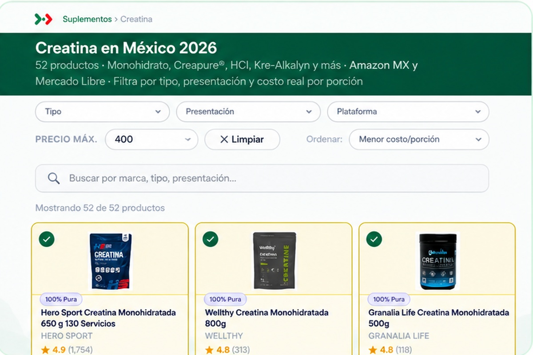Click the Granalia 4.8 (118) star icon
The height and width of the screenshot is (355, 533).
tap(373, 350)
